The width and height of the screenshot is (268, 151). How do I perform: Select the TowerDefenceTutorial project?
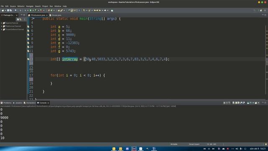point(15,29)
